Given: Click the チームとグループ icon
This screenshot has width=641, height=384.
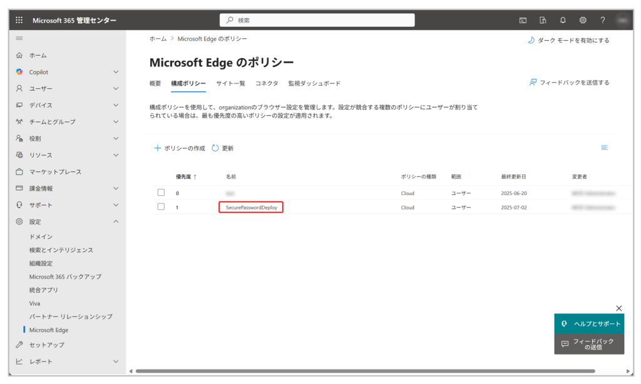Looking at the screenshot, I should coord(19,122).
